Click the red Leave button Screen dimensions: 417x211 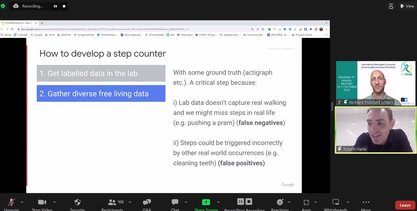point(404,205)
